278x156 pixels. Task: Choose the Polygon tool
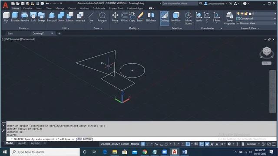(102, 17)
